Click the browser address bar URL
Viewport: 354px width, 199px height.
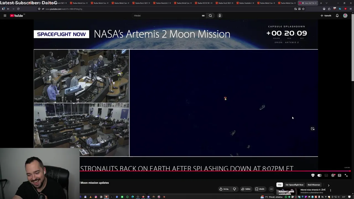64,9
